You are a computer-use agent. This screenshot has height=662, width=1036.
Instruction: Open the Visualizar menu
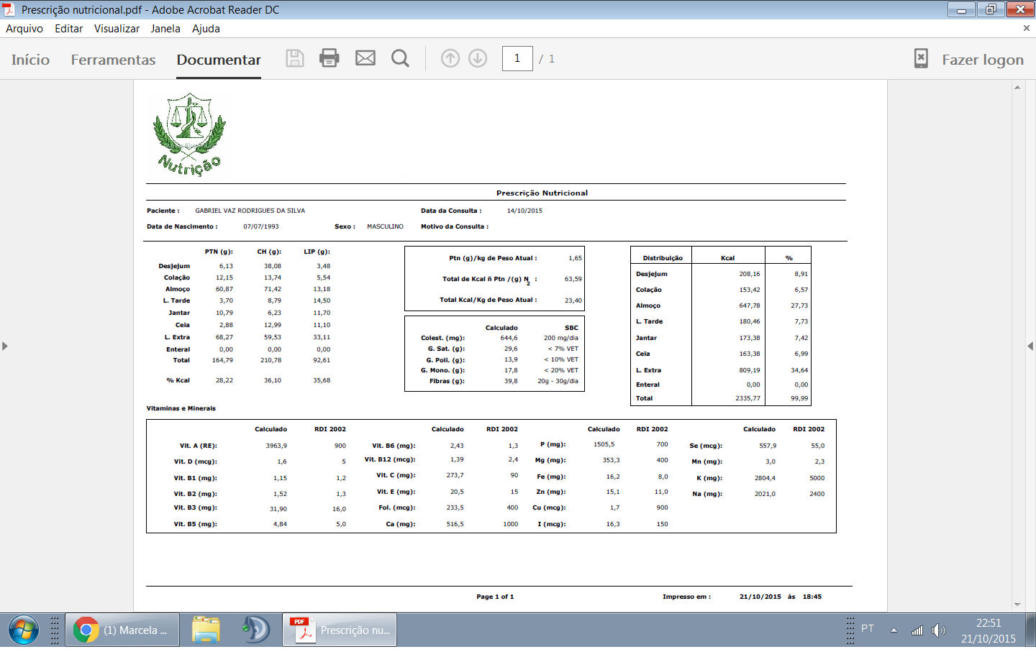coord(117,29)
